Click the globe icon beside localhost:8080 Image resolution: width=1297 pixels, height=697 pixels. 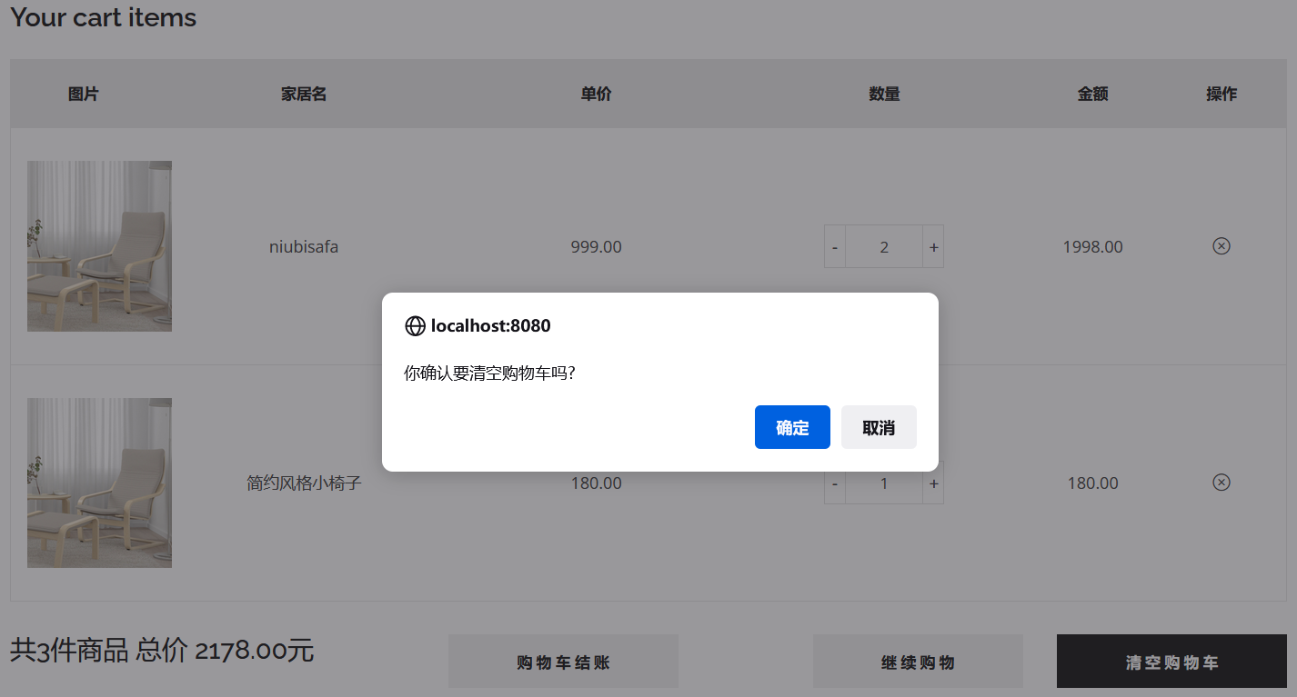(x=415, y=325)
